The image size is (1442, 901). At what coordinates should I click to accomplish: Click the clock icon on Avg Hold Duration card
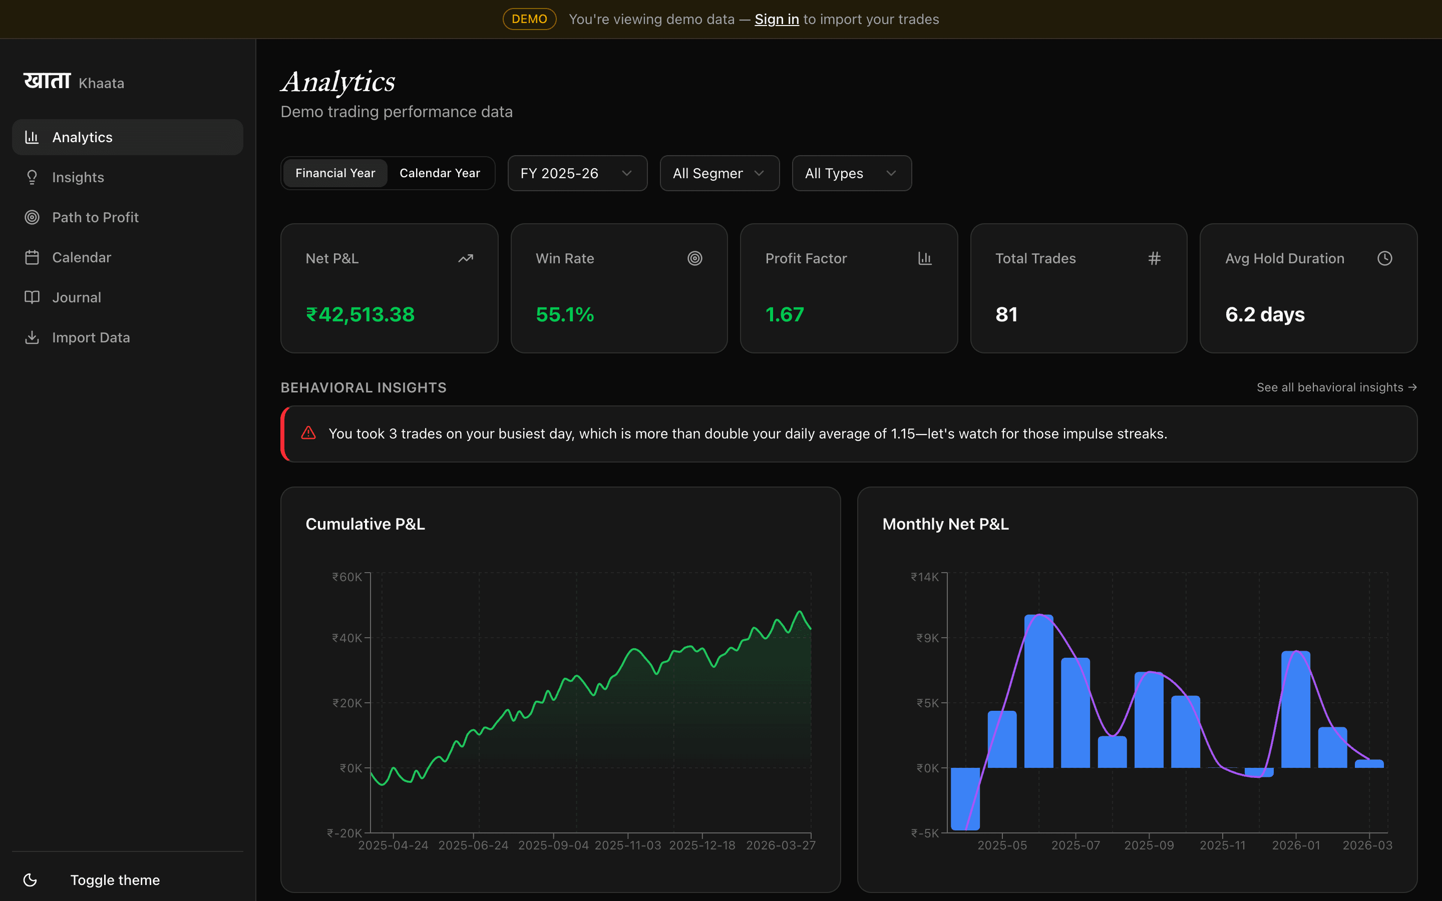coord(1385,258)
